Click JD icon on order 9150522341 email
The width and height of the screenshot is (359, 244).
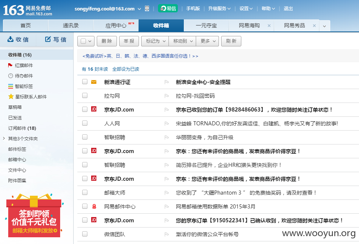[94, 220]
